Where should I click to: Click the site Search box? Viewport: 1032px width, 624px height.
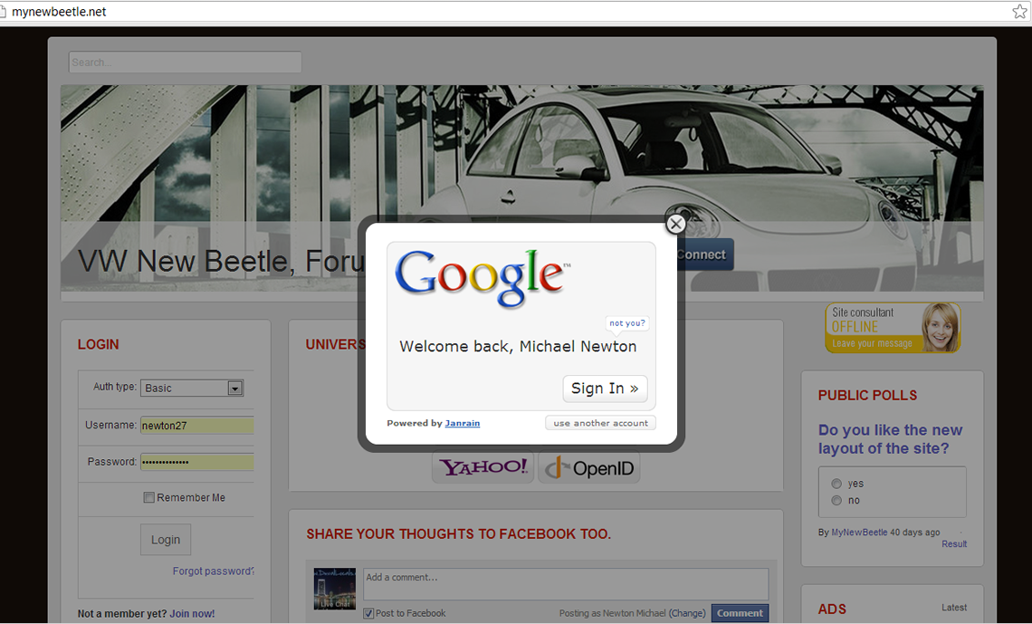pos(185,62)
